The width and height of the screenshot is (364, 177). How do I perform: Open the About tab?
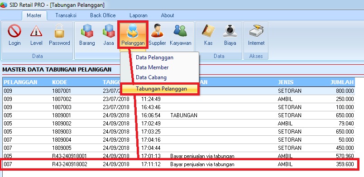point(168,15)
